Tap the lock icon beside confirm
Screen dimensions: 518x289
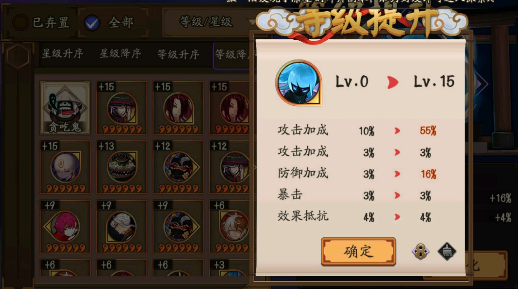[x=421, y=251]
